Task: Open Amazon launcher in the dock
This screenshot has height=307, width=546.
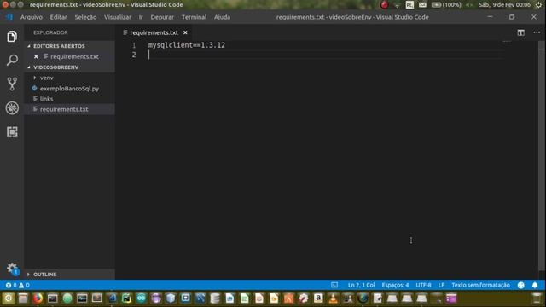Action: click(318, 298)
